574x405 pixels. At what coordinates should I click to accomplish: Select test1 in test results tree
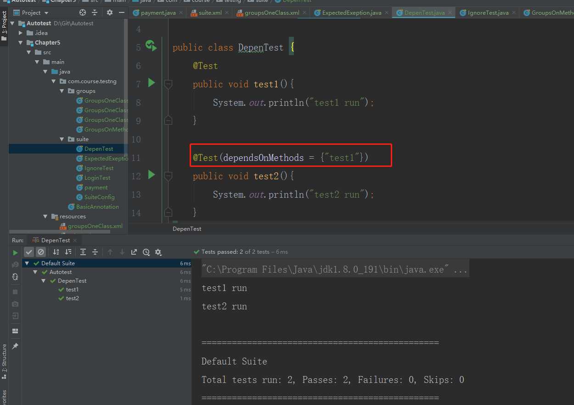tap(72, 290)
